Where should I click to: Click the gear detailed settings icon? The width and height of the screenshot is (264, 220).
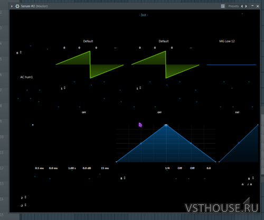[x=17, y=6]
